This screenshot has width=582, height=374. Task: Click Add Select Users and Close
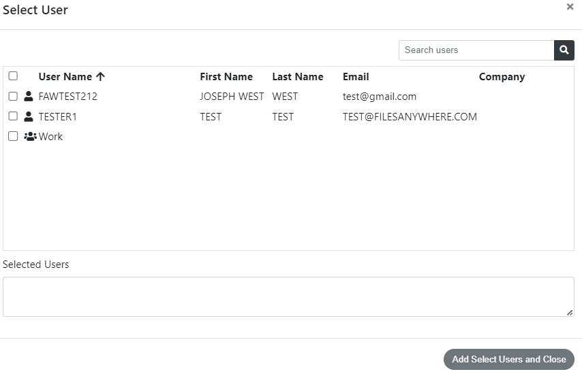click(509, 359)
